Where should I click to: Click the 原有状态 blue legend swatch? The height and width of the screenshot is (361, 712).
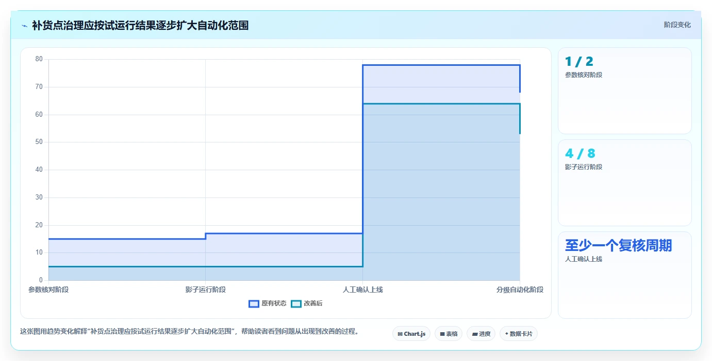[254, 303]
